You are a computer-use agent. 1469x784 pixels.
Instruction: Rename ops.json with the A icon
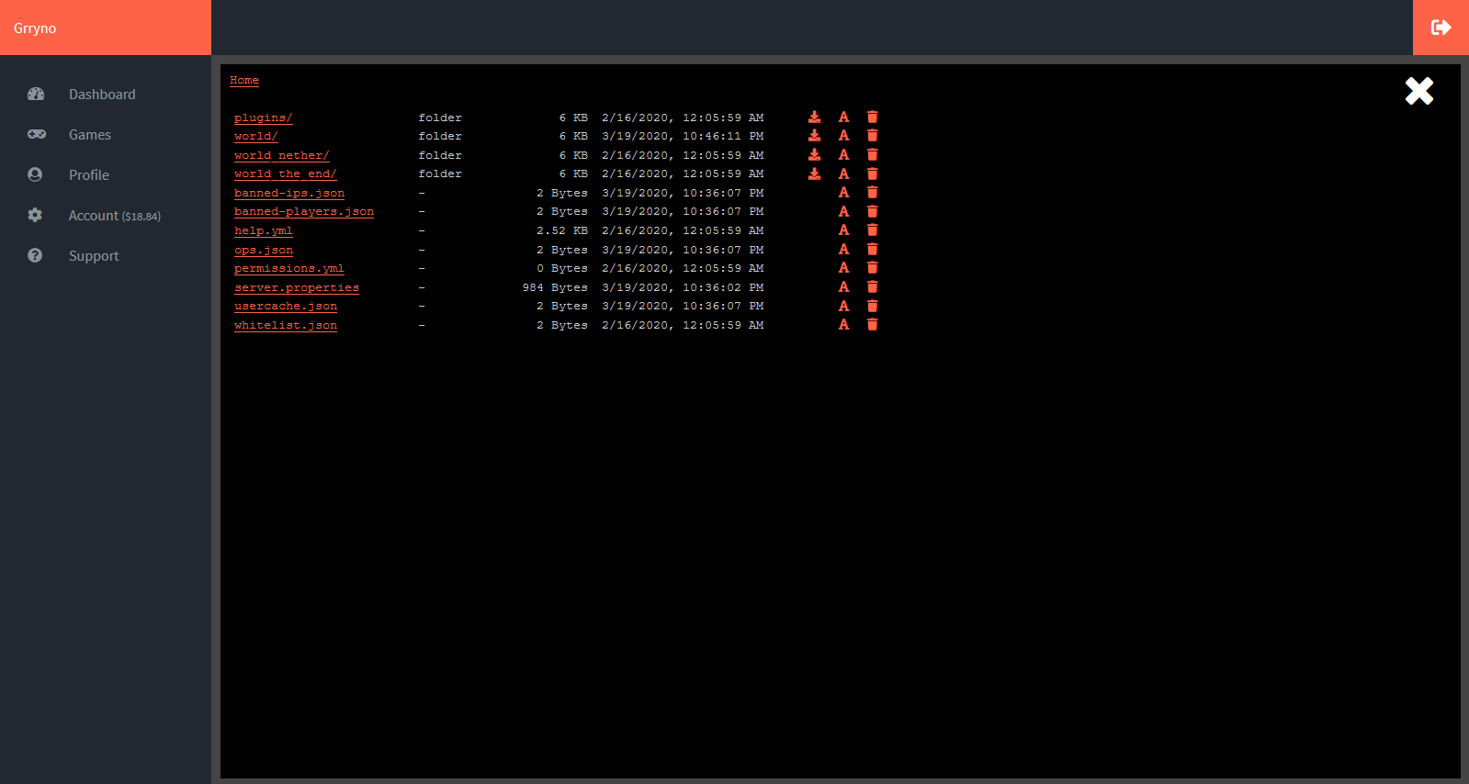pos(843,250)
